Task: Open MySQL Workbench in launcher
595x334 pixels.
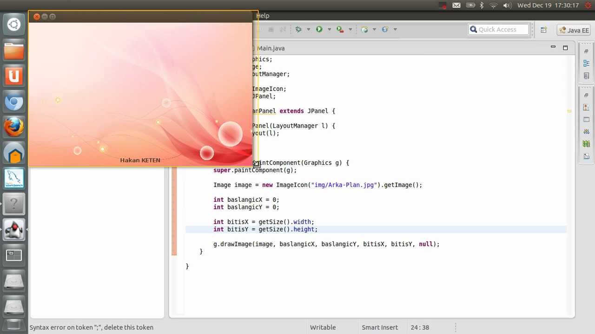Action: [x=14, y=179]
